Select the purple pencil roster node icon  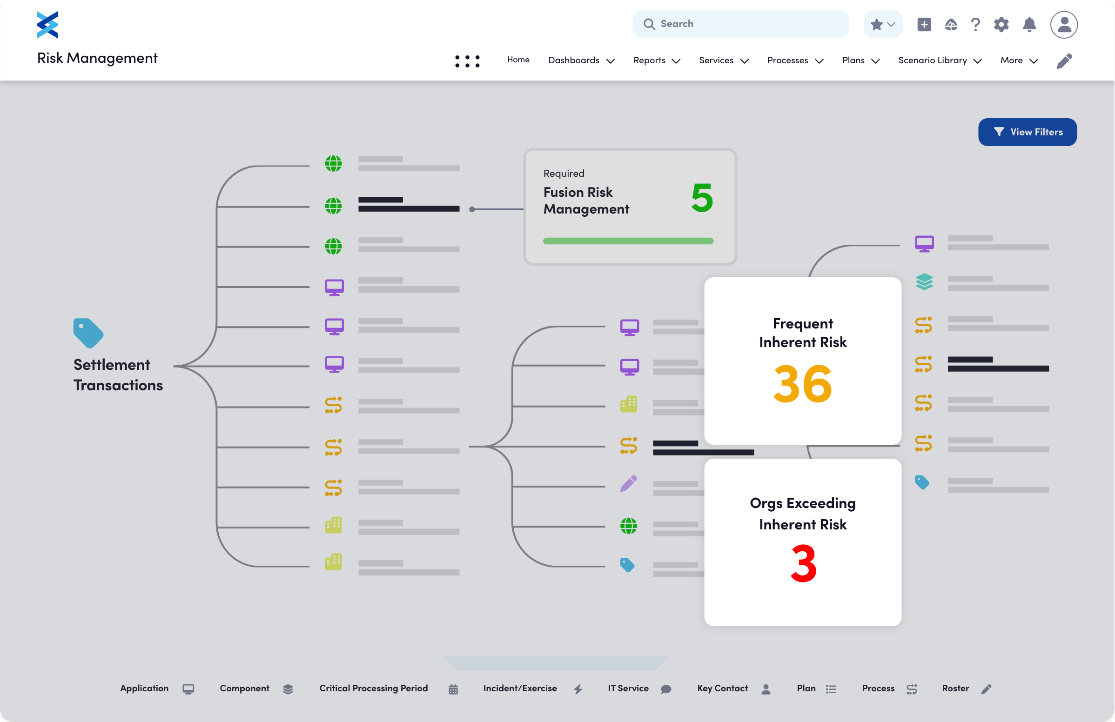pyautogui.click(x=628, y=484)
